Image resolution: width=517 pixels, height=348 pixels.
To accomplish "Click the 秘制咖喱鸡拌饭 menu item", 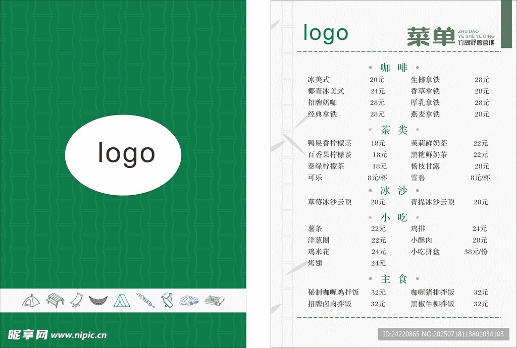I will [333, 292].
